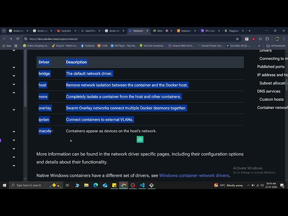Screen dimensions: 288x216
Task: Jump to Published ports section
Action: [x=271, y=67]
